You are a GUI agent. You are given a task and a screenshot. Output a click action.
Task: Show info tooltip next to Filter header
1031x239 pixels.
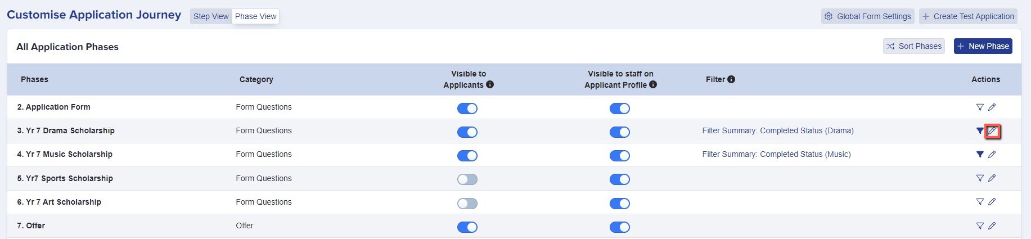(731, 79)
